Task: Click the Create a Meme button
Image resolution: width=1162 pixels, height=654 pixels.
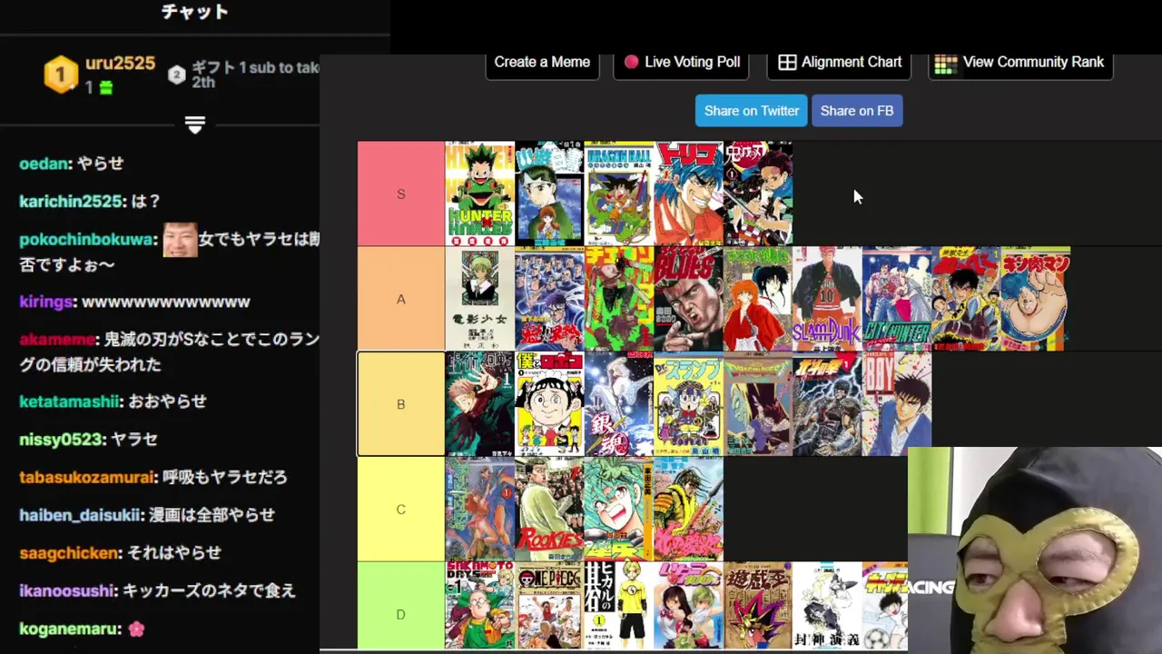Action: 542,63
